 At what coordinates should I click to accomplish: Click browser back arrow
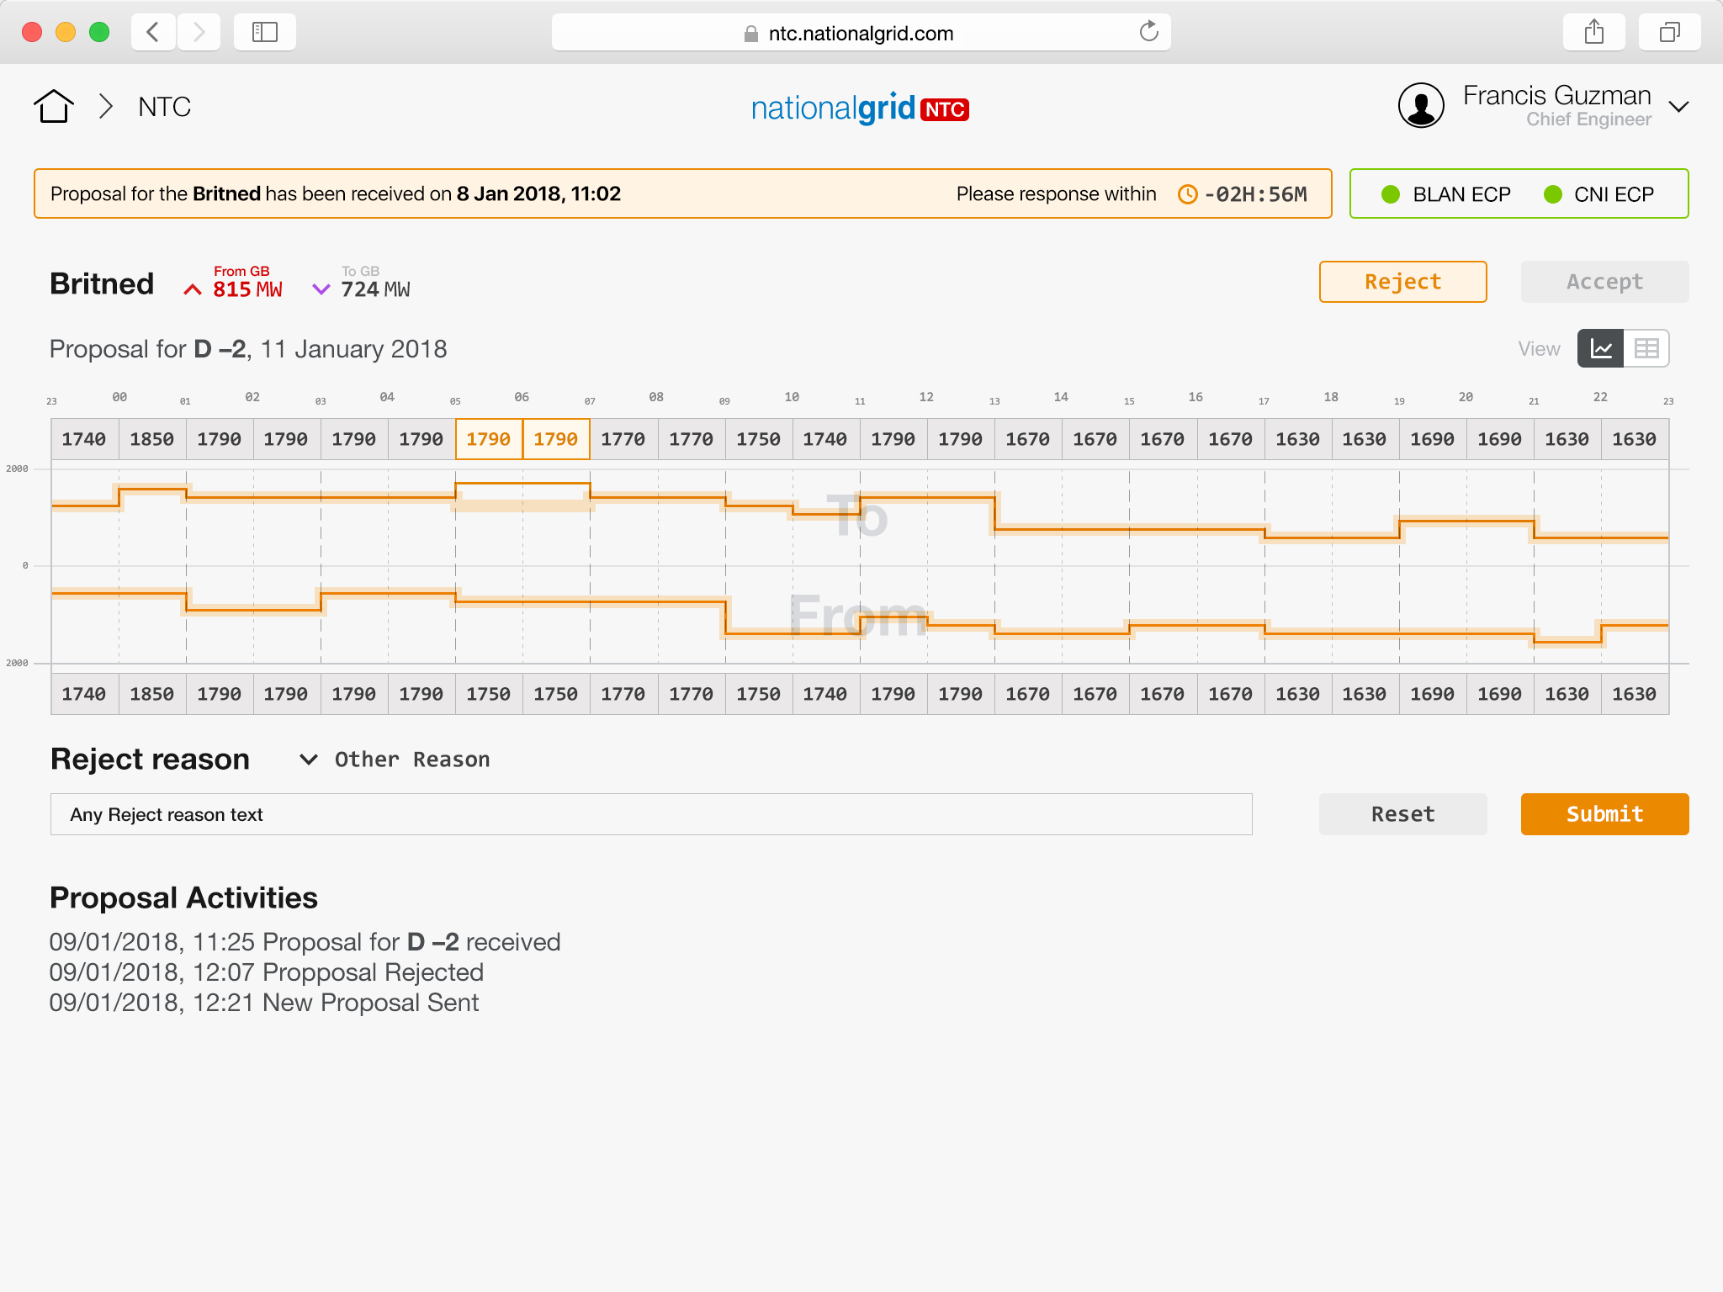pyautogui.click(x=153, y=33)
